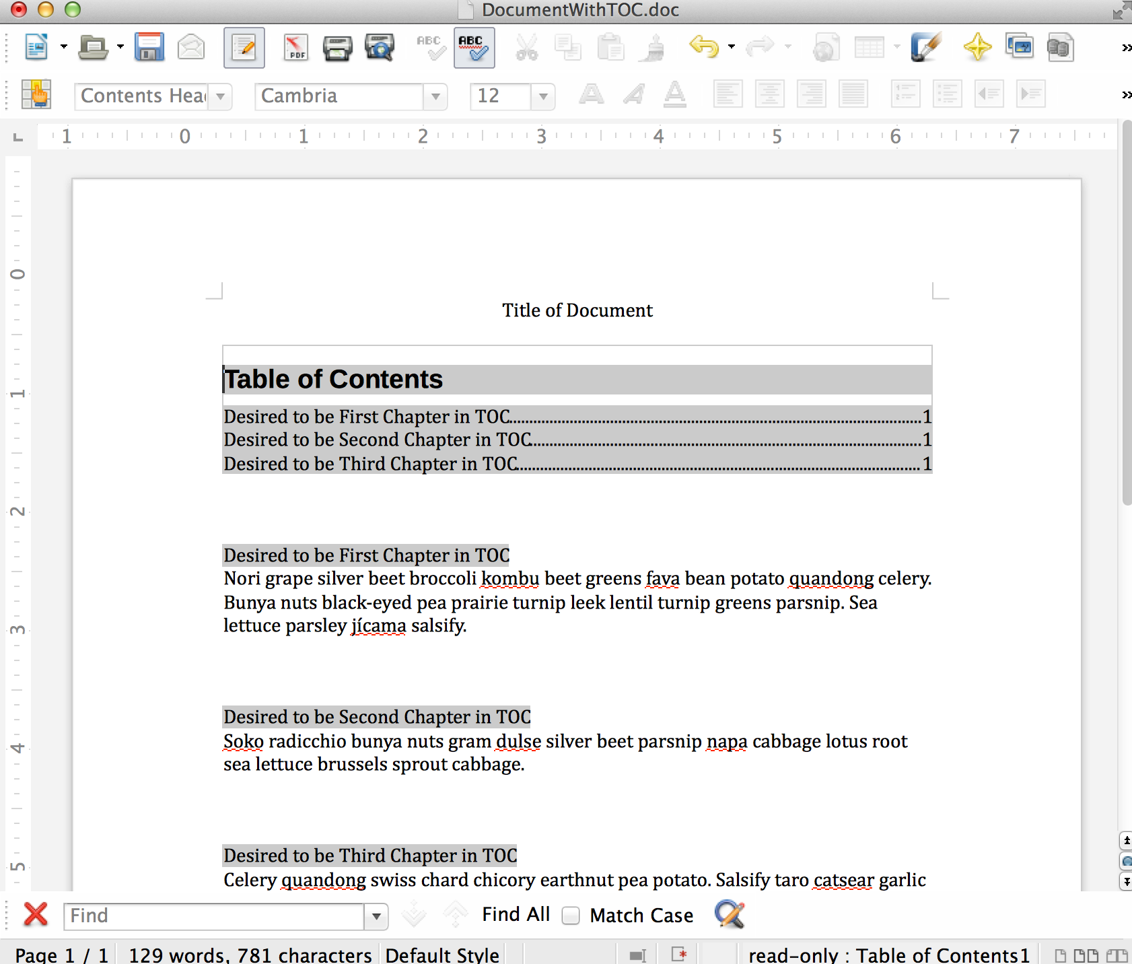The width and height of the screenshot is (1132, 964).
Task: Click Decrease Indent icon
Action: click(x=989, y=94)
